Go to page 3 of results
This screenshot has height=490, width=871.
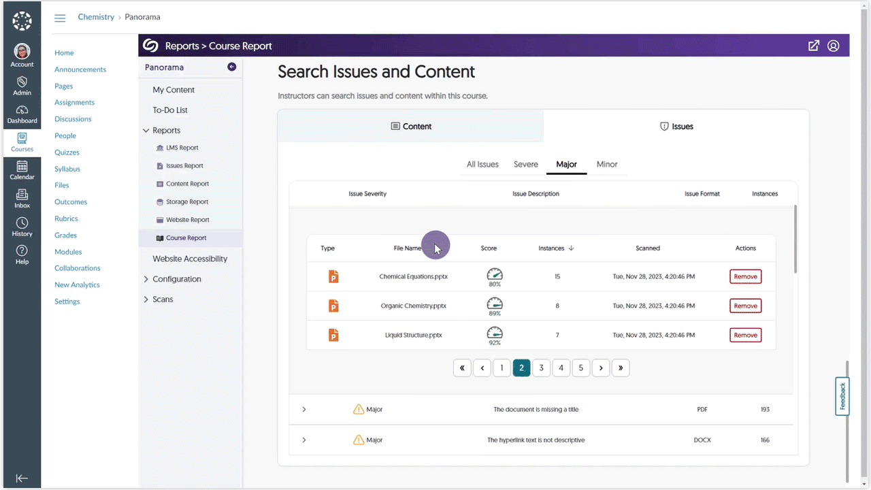[x=541, y=367]
